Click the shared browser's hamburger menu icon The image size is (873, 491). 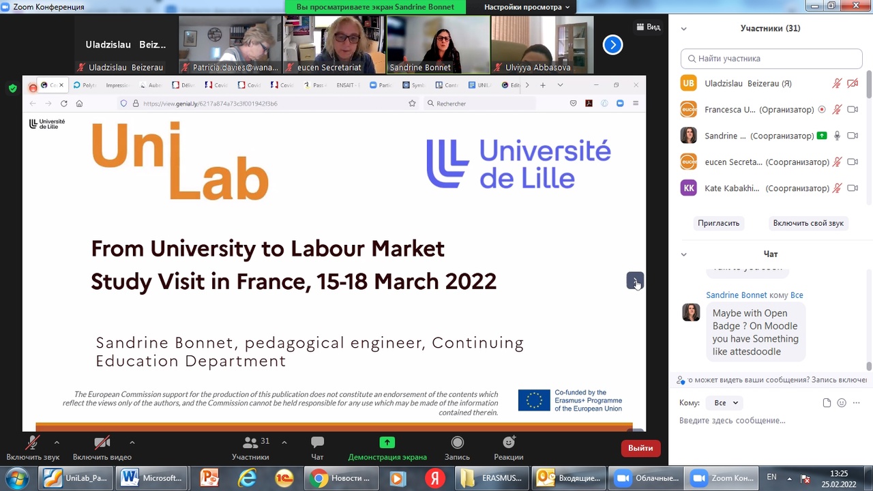(636, 104)
